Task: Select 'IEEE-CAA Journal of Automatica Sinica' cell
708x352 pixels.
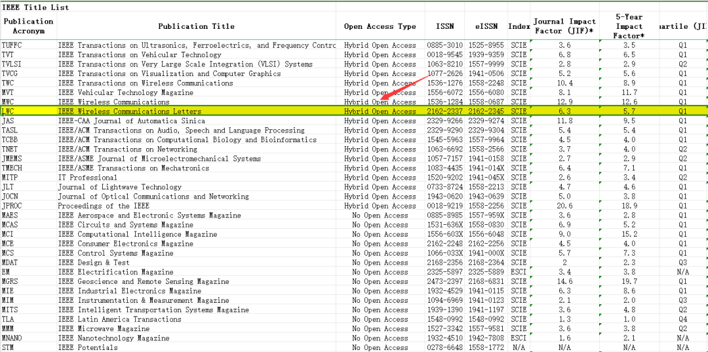Action: (196, 121)
